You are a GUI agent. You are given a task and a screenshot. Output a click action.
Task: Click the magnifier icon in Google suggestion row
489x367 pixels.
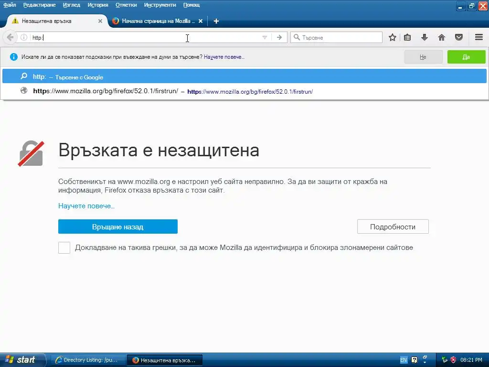(24, 76)
